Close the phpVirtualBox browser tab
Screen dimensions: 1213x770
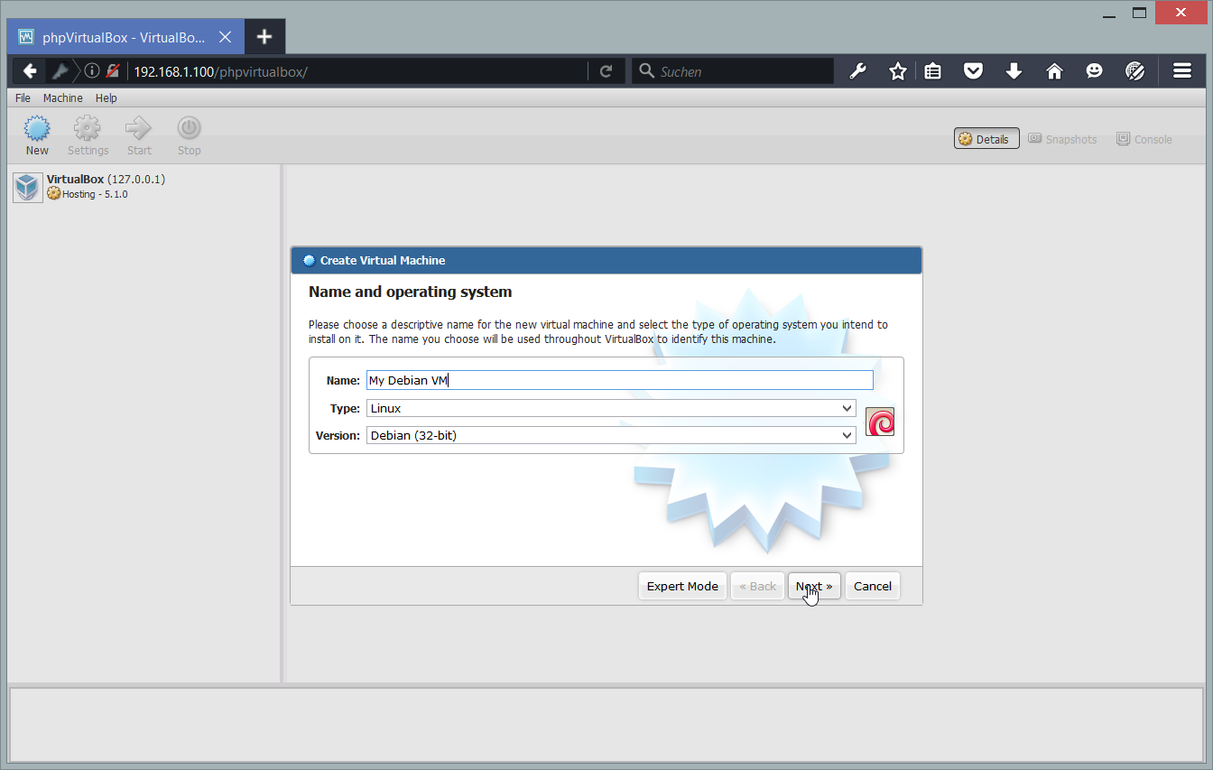pyautogui.click(x=225, y=37)
